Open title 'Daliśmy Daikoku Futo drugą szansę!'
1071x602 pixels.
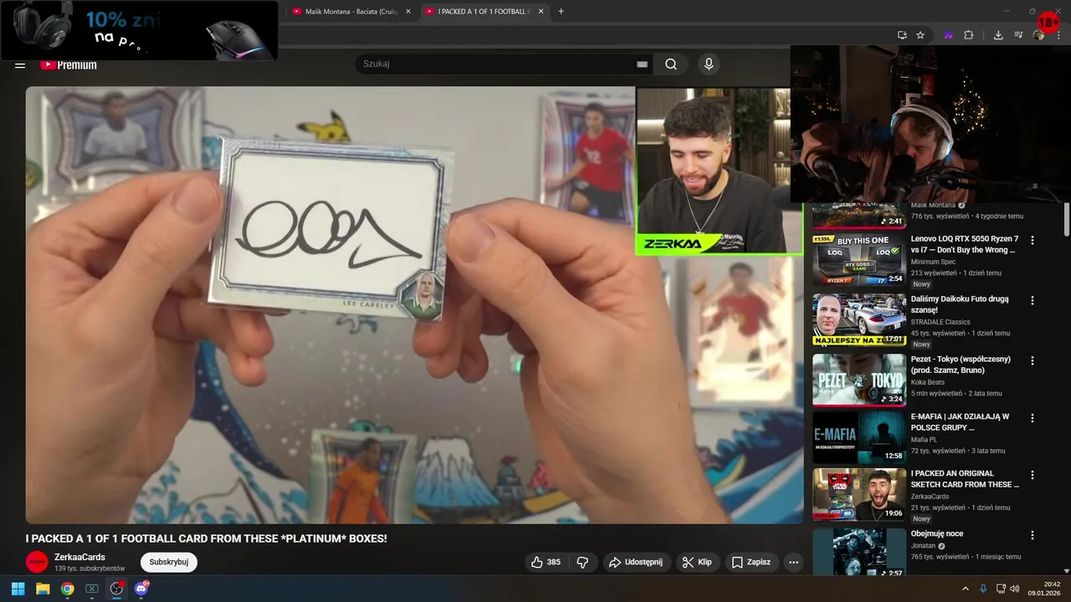[x=960, y=304]
